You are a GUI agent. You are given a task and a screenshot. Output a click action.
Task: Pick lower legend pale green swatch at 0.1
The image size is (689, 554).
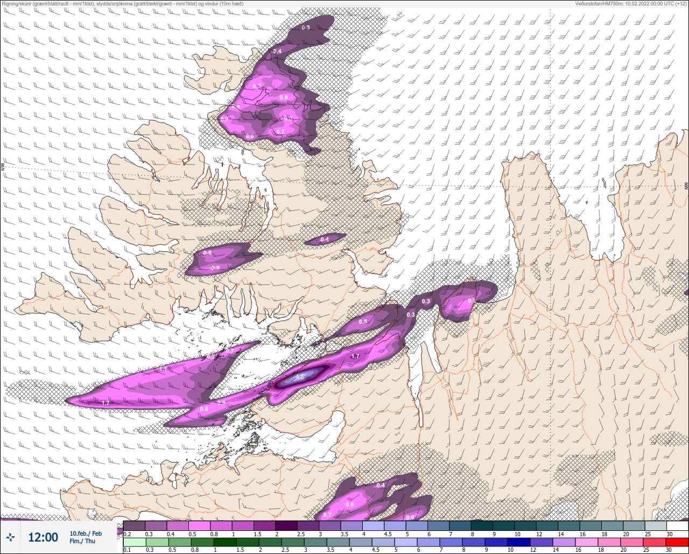click(x=134, y=542)
